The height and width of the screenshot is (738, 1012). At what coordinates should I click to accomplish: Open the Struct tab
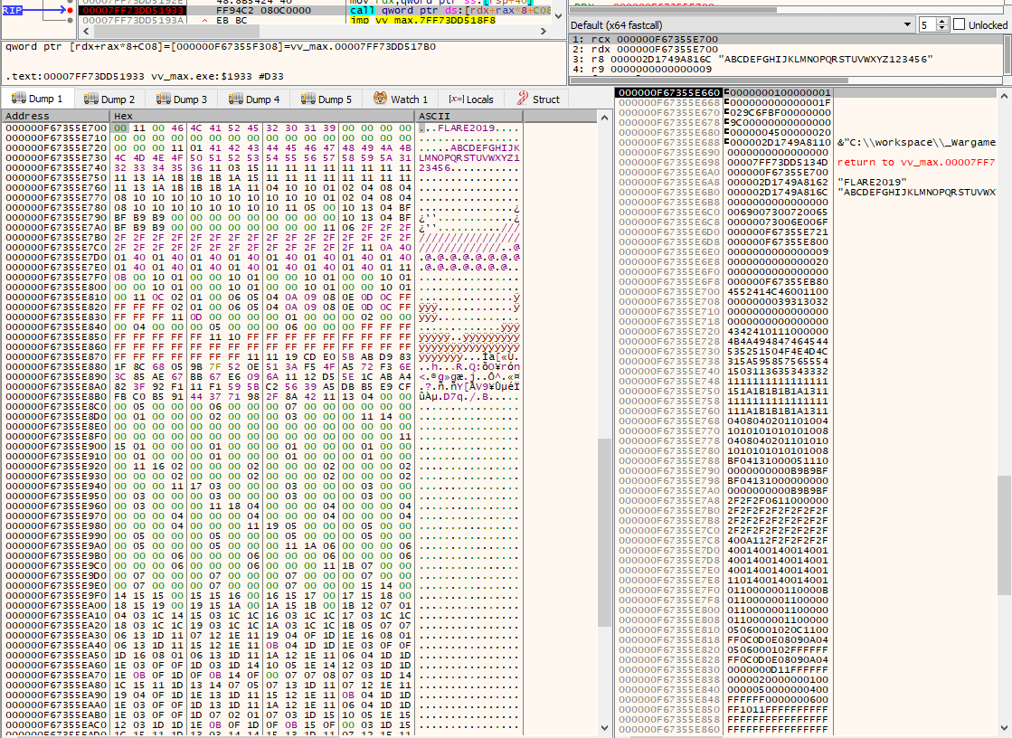[538, 99]
